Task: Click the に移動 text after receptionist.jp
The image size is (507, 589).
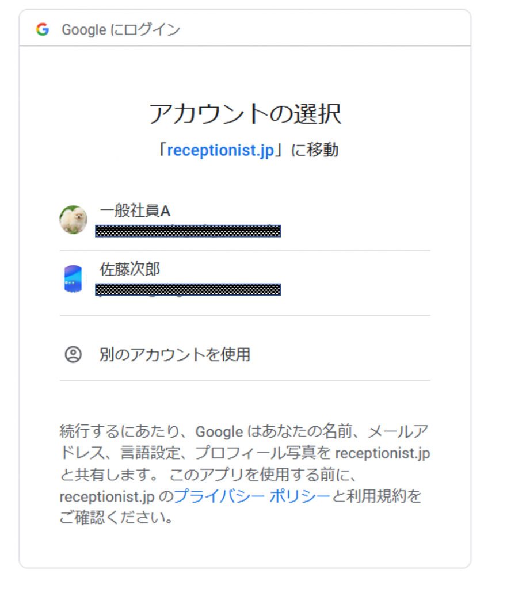Action: point(314,151)
